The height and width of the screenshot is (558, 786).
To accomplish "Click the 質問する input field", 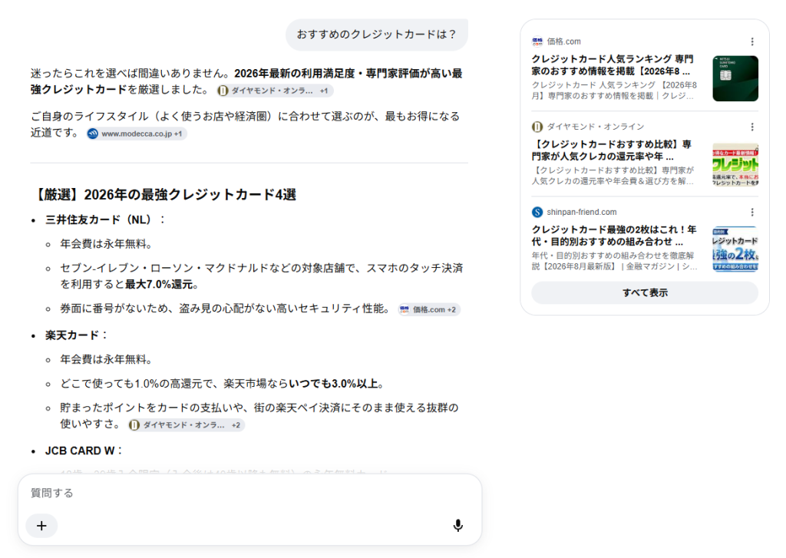I will 249,493.
